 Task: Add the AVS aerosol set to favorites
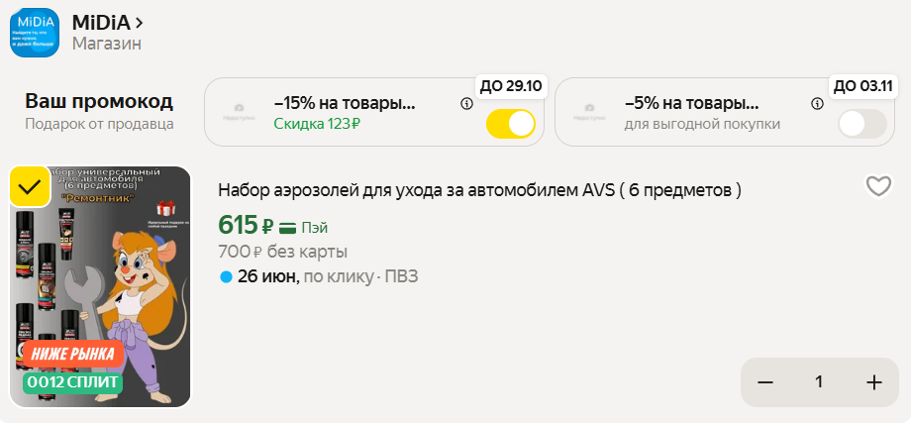coord(878,186)
